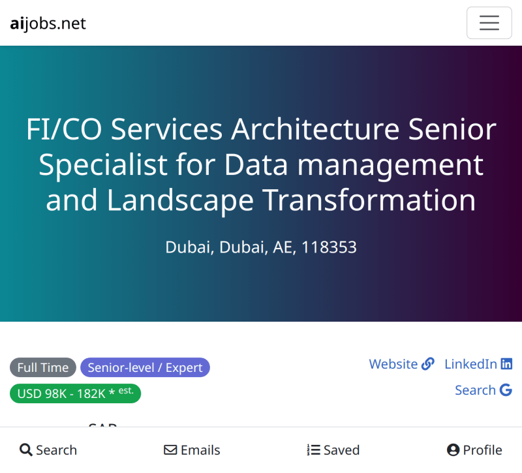Open the company LinkedIn link
The height and width of the screenshot is (473, 522).
[x=478, y=364]
